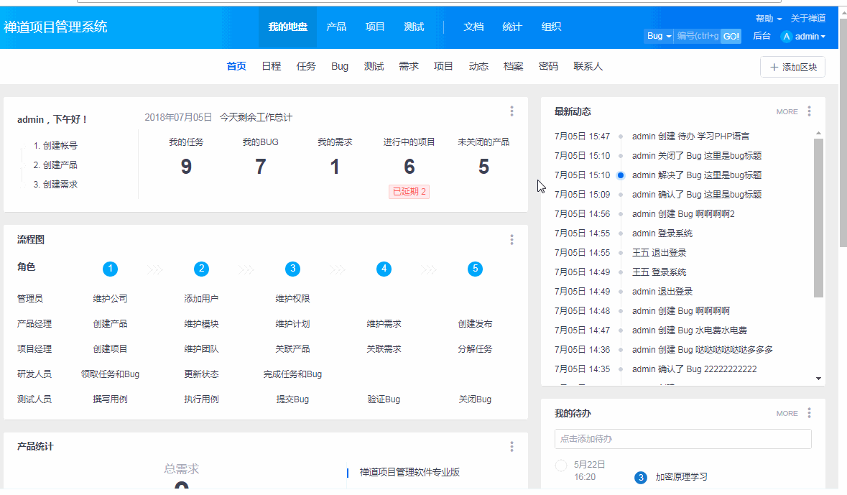Click the 最新动态 scrollbar down arrow
847x495 pixels.
[x=818, y=379]
